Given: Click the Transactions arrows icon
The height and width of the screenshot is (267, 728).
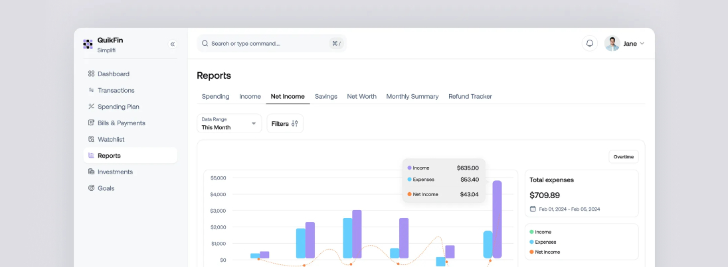Looking at the screenshot, I should (x=91, y=90).
